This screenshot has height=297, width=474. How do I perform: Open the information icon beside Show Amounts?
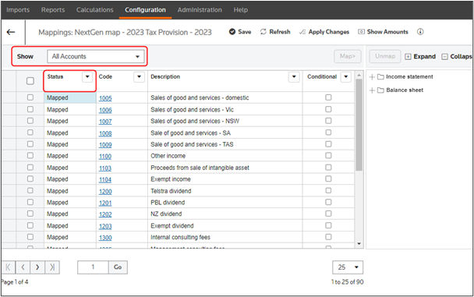[x=420, y=32]
